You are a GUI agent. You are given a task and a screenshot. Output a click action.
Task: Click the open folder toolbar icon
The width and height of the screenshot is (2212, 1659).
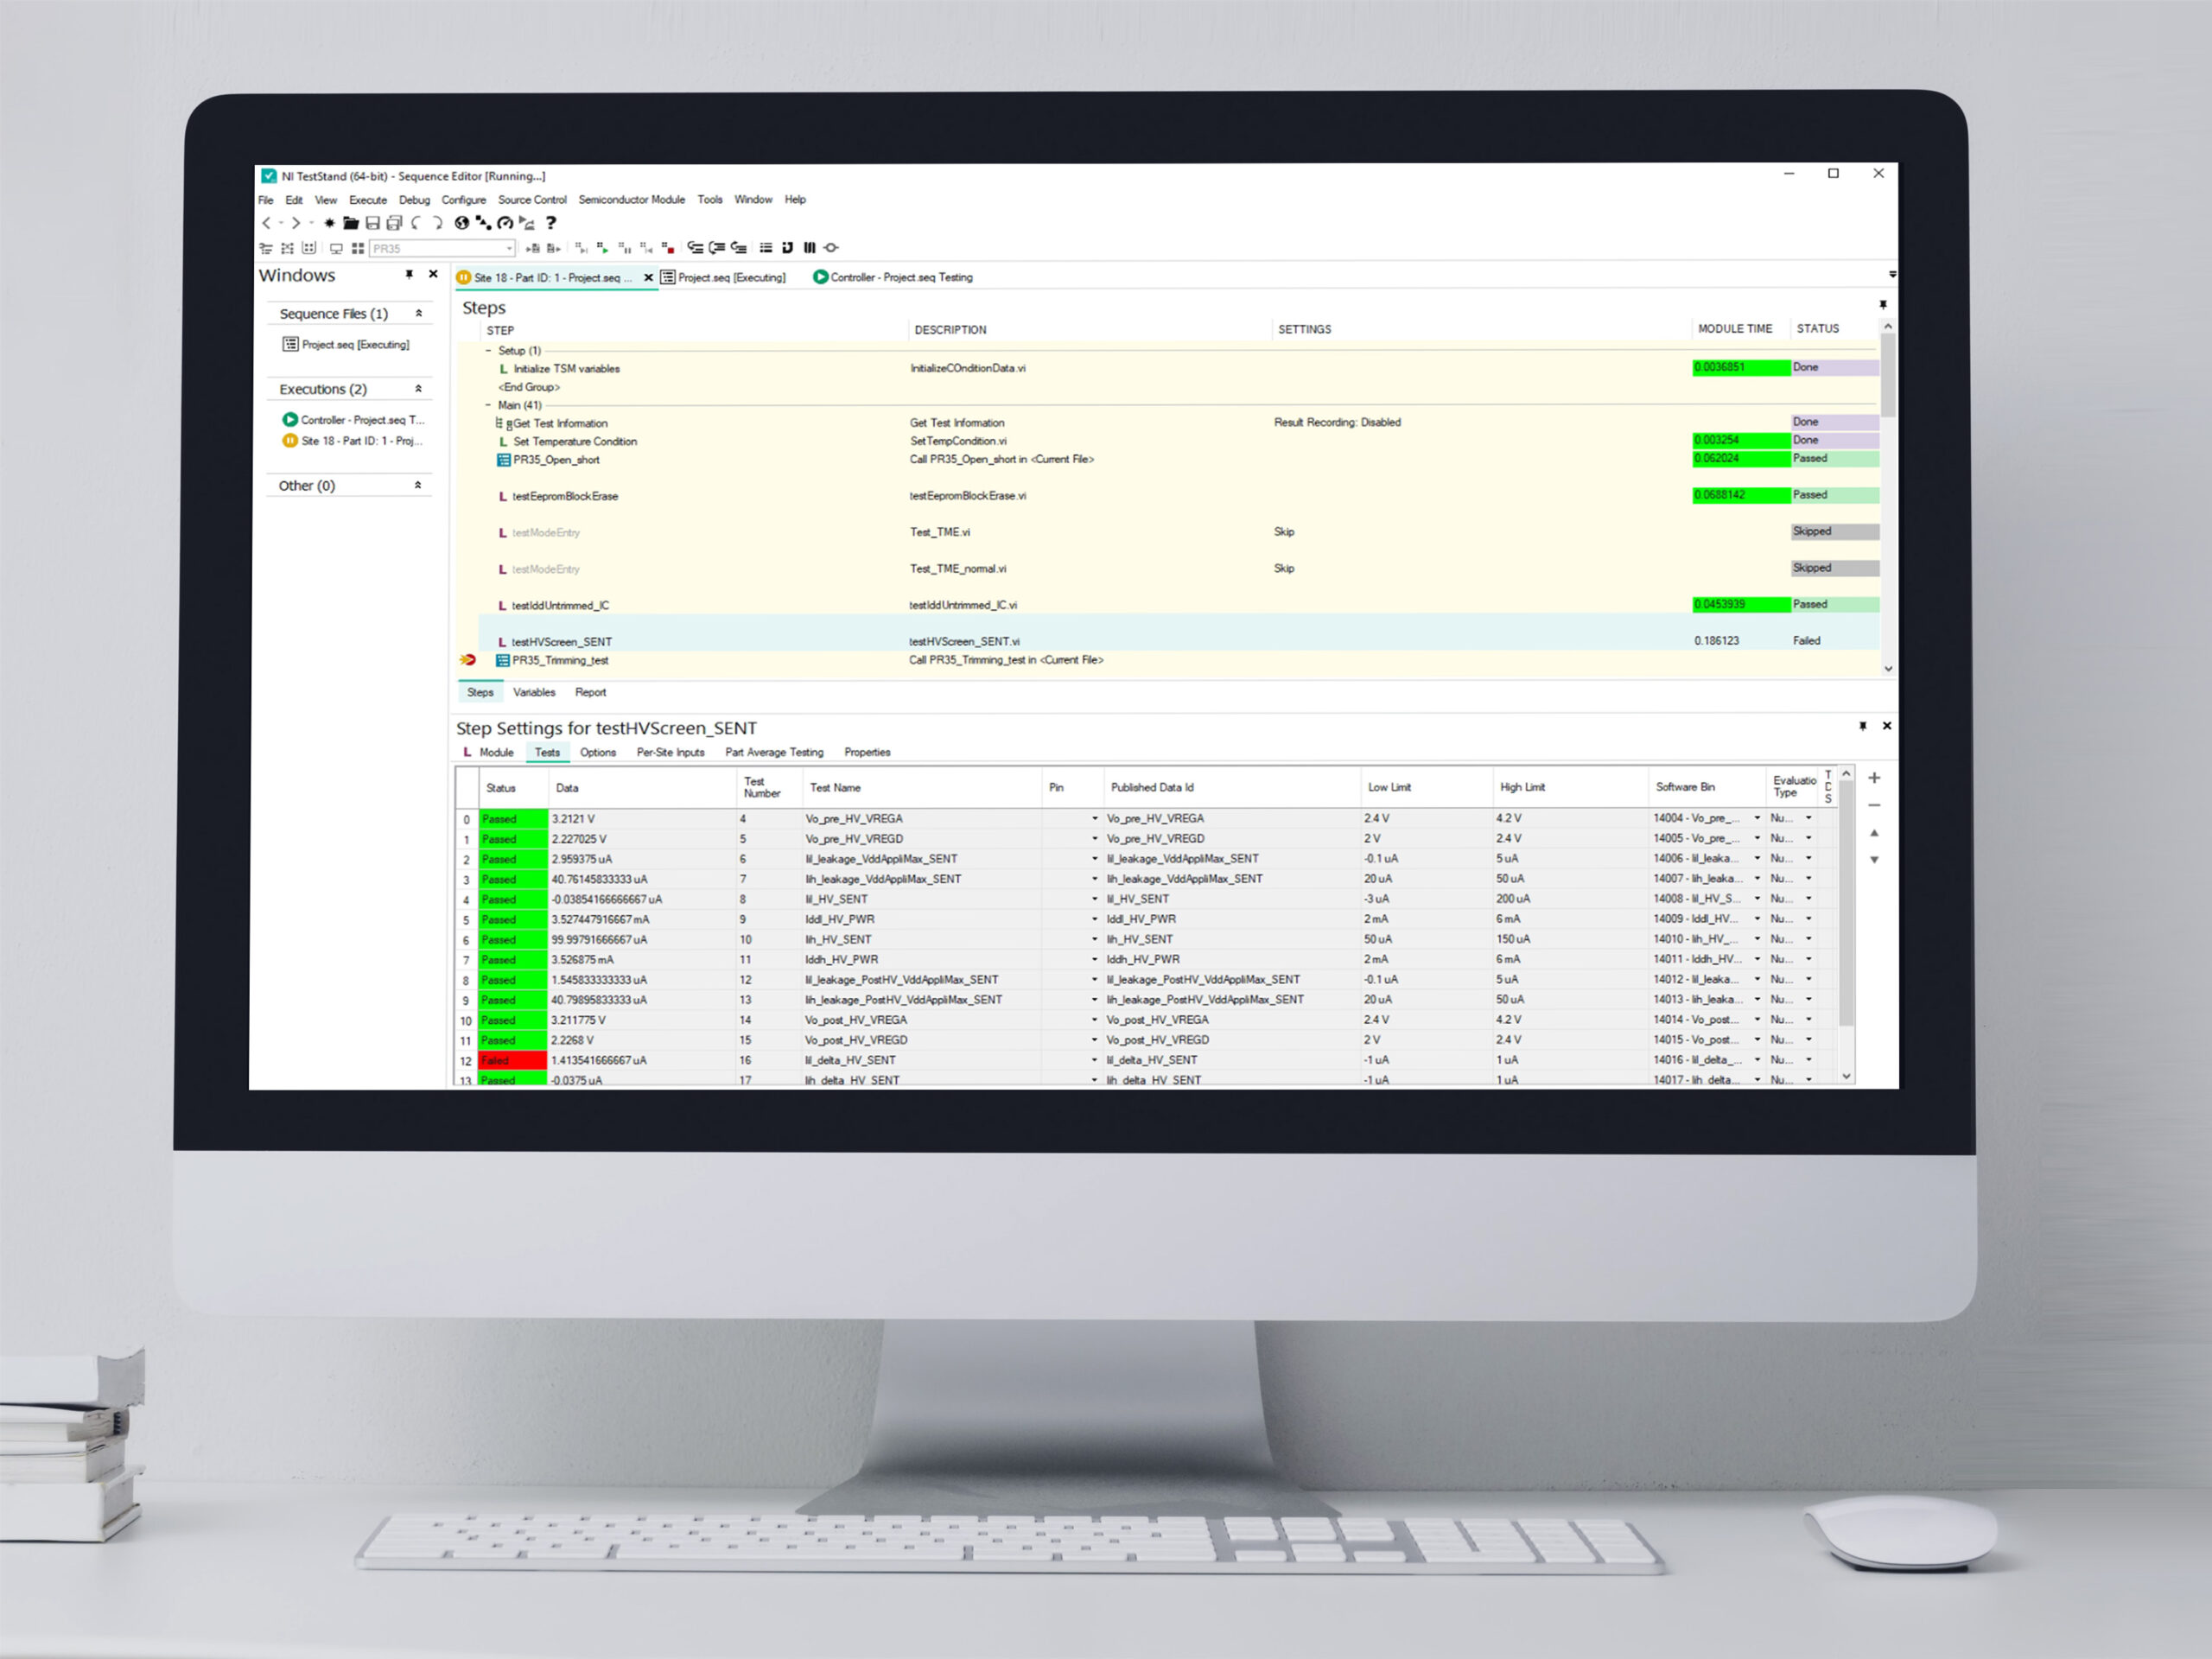click(x=351, y=223)
